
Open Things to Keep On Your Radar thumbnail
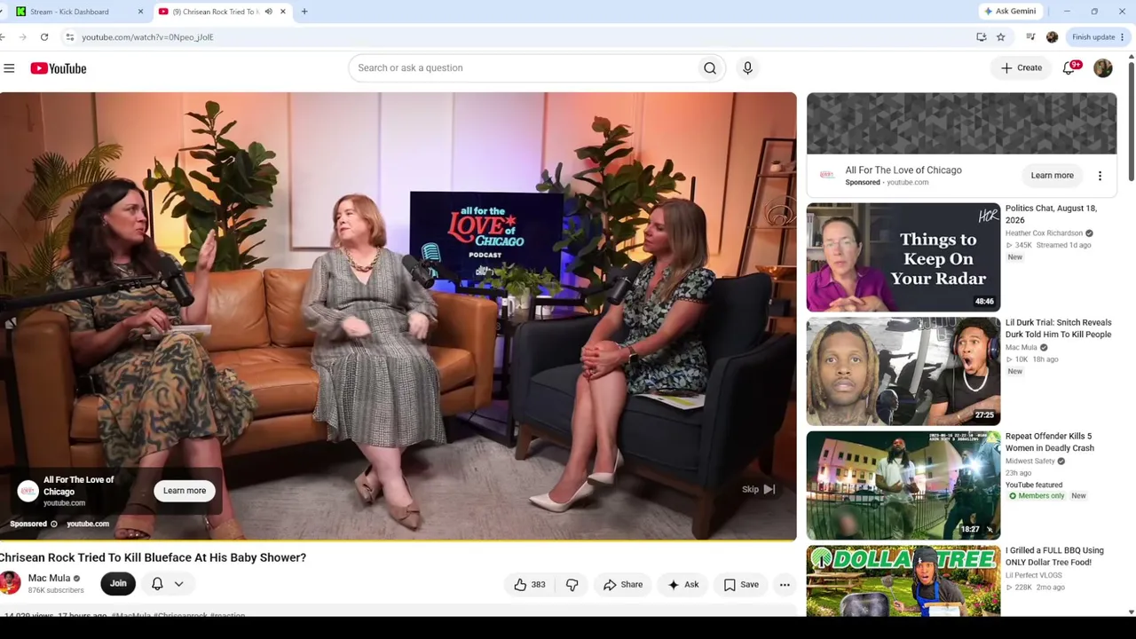(903, 257)
